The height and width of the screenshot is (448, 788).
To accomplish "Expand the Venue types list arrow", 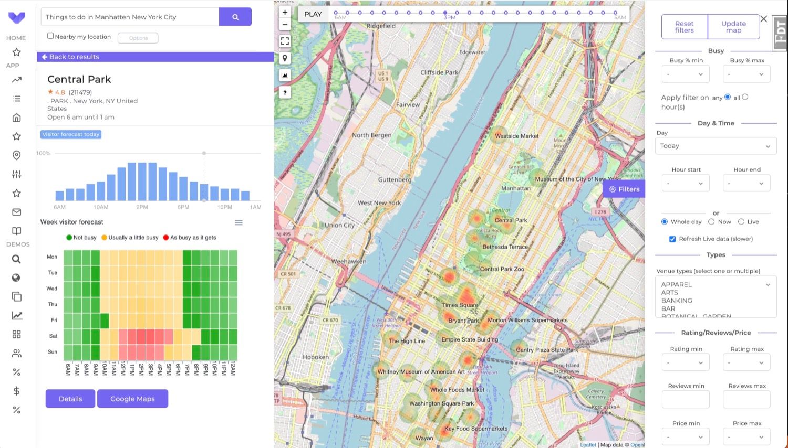I will click(768, 285).
